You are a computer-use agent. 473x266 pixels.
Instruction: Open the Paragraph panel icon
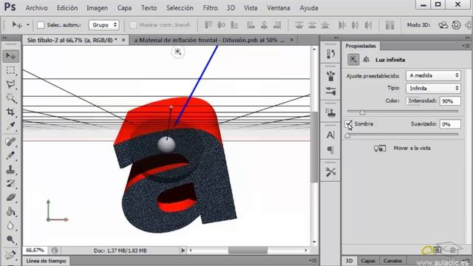pyautogui.click(x=330, y=149)
